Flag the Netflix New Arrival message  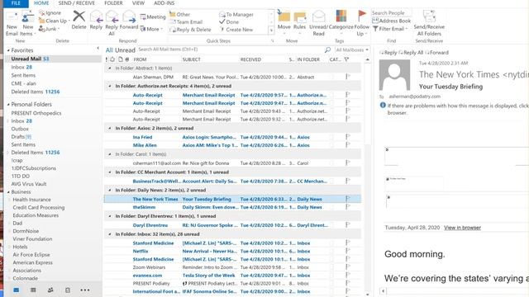[x=348, y=251]
